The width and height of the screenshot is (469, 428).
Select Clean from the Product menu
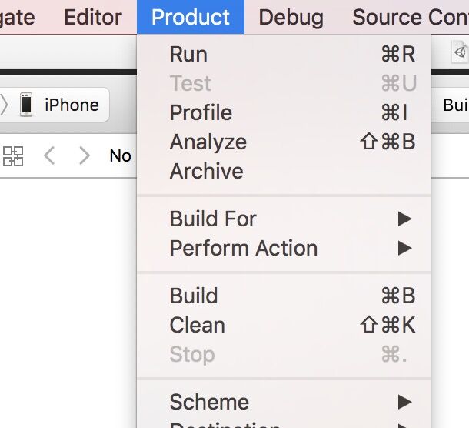pyautogui.click(x=197, y=326)
